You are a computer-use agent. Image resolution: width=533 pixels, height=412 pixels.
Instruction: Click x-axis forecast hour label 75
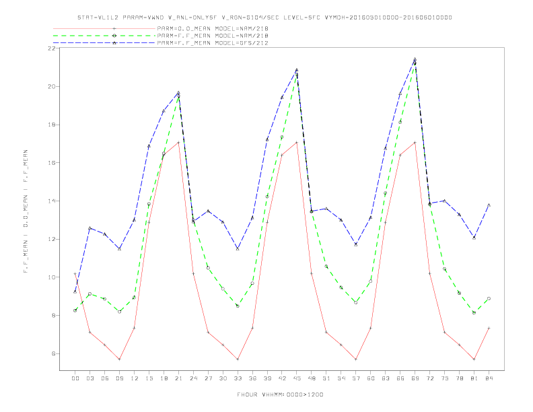445,378
